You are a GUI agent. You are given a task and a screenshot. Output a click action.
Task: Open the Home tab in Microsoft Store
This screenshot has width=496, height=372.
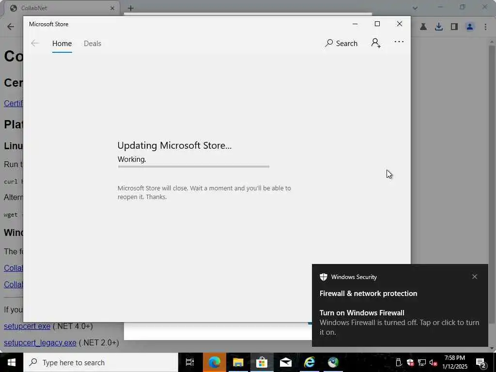coord(62,43)
